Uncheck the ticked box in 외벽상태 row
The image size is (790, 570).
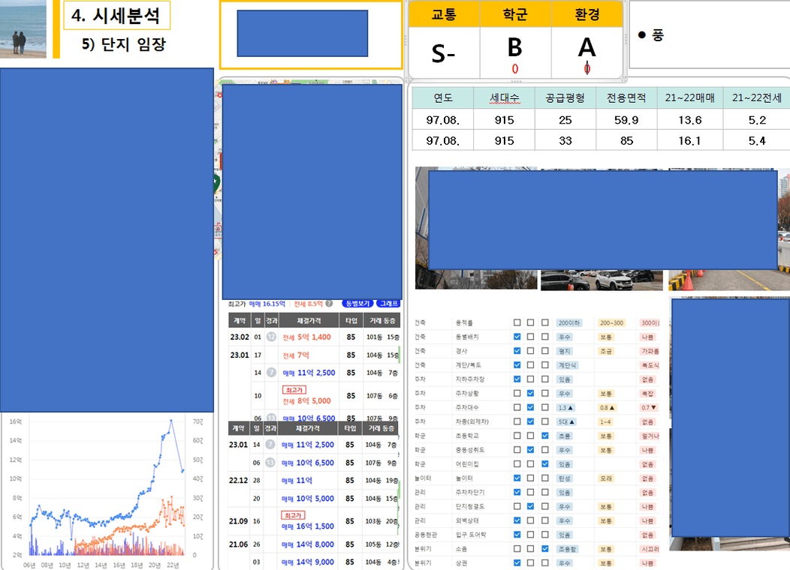tap(517, 520)
